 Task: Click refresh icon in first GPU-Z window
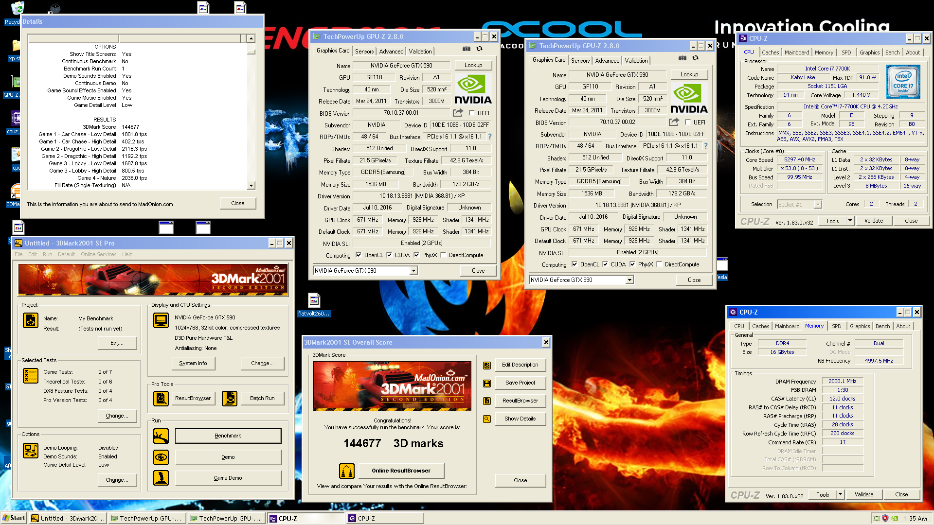pyautogui.click(x=479, y=49)
